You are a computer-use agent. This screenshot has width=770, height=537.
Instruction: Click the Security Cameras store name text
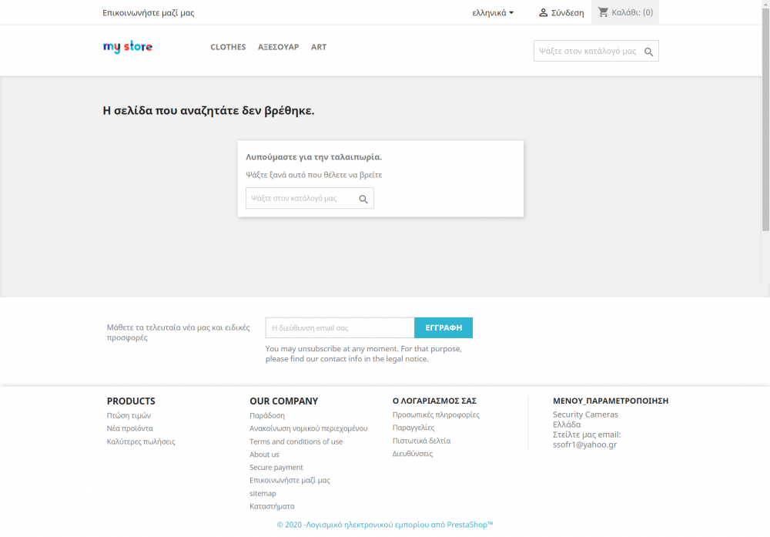585,414
